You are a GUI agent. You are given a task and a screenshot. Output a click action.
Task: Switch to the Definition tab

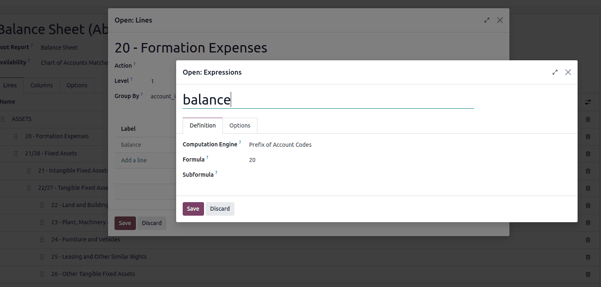[x=203, y=125]
